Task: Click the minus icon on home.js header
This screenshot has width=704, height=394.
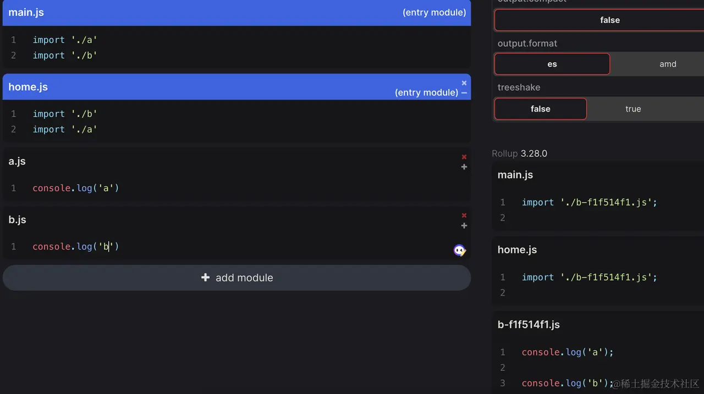Action: coord(464,93)
